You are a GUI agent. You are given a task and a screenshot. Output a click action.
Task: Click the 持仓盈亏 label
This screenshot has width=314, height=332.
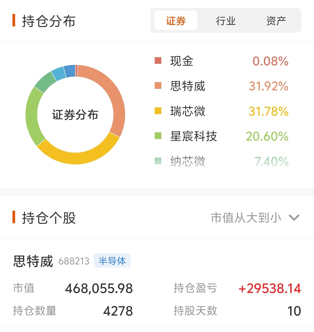(195, 288)
